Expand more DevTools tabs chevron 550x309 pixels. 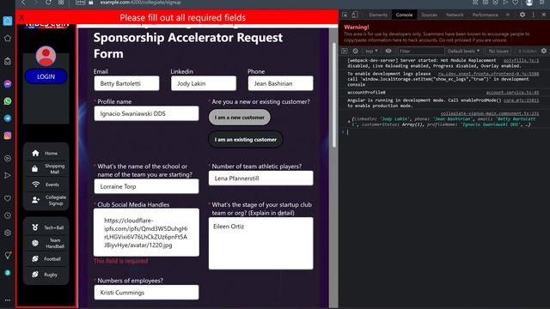coord(508,15)
